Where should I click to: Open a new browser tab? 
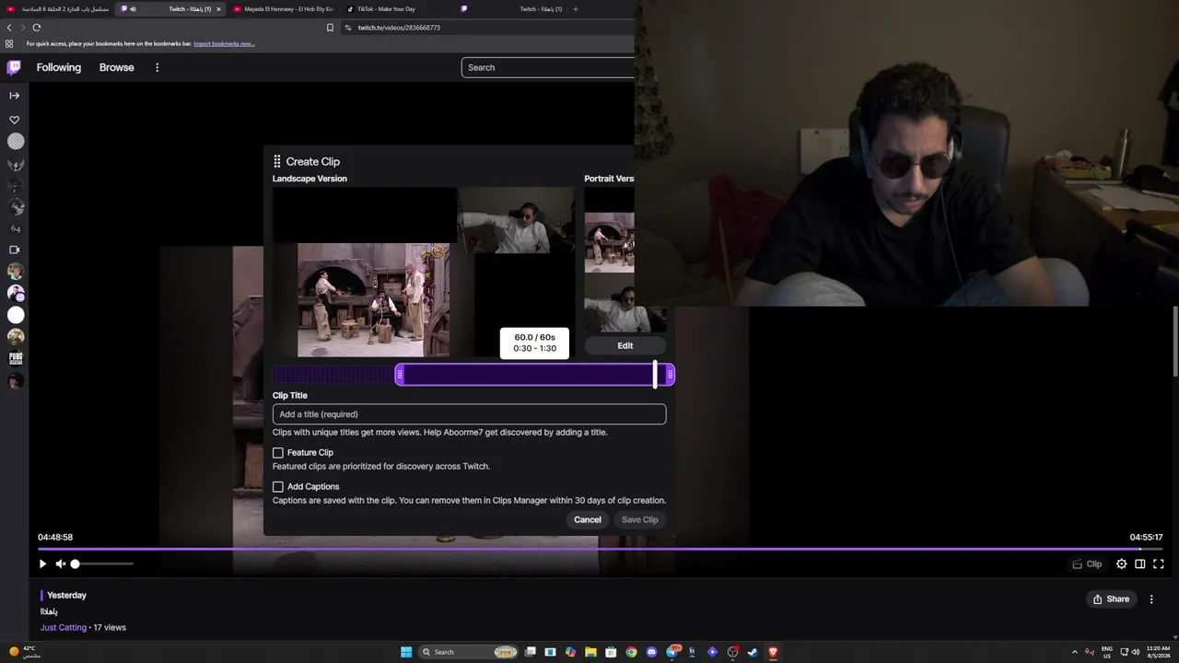tap(576, 9)
